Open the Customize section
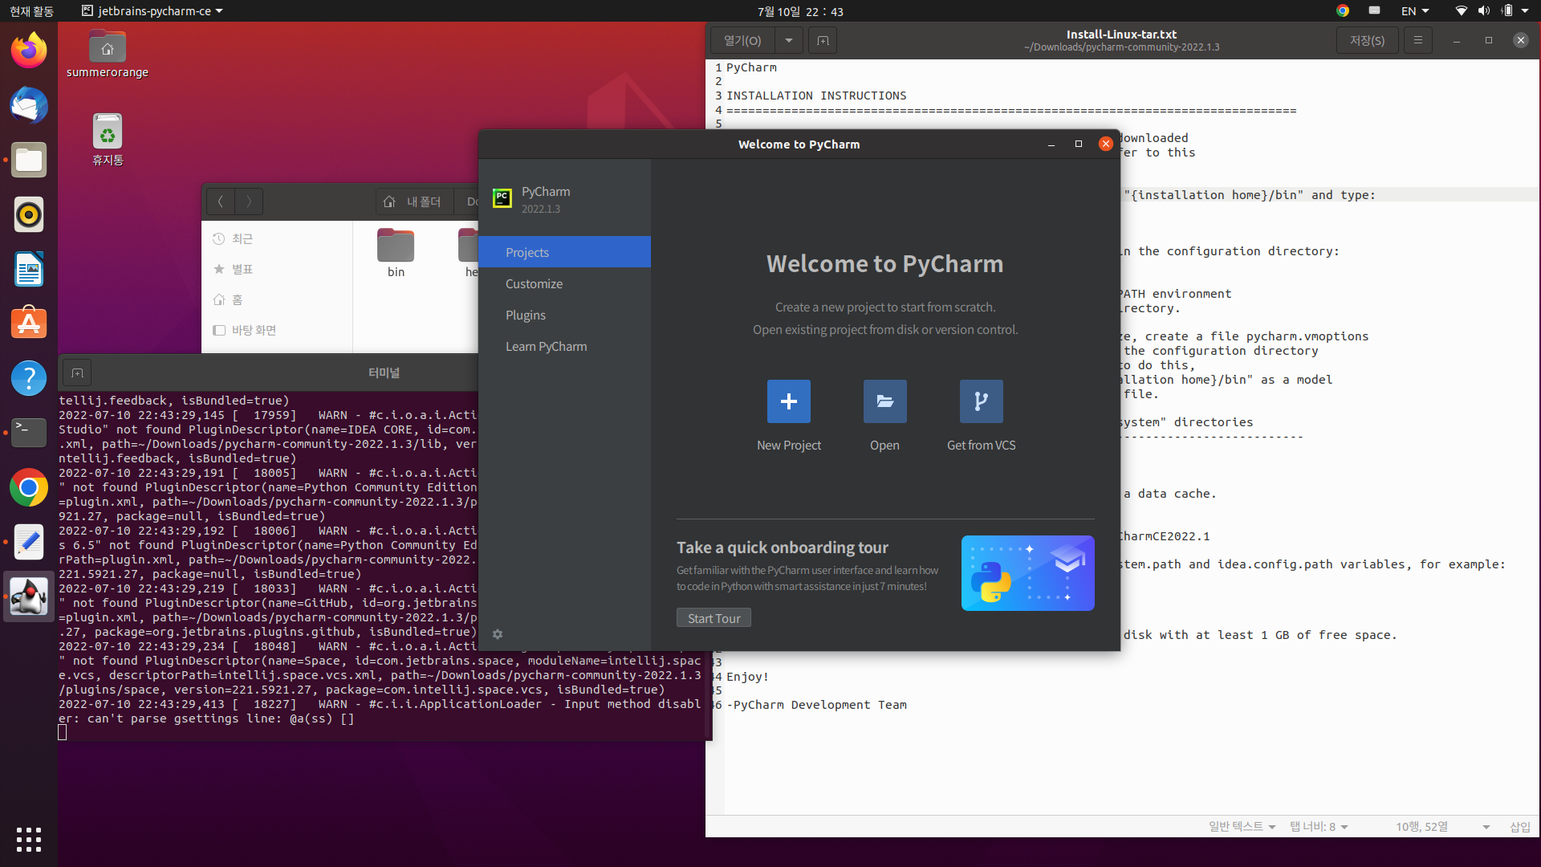The height and width of the screenshot is (867, 1541). (564, 283)
